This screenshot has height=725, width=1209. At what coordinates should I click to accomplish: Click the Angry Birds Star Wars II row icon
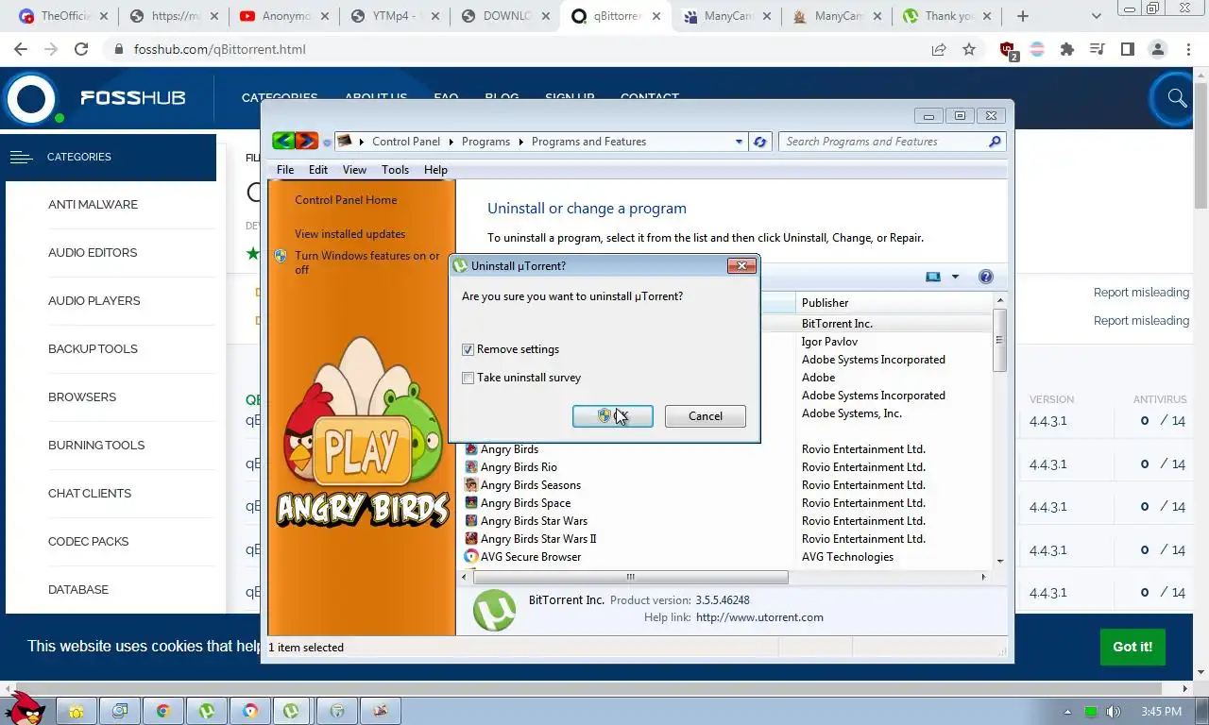[471, 539]
